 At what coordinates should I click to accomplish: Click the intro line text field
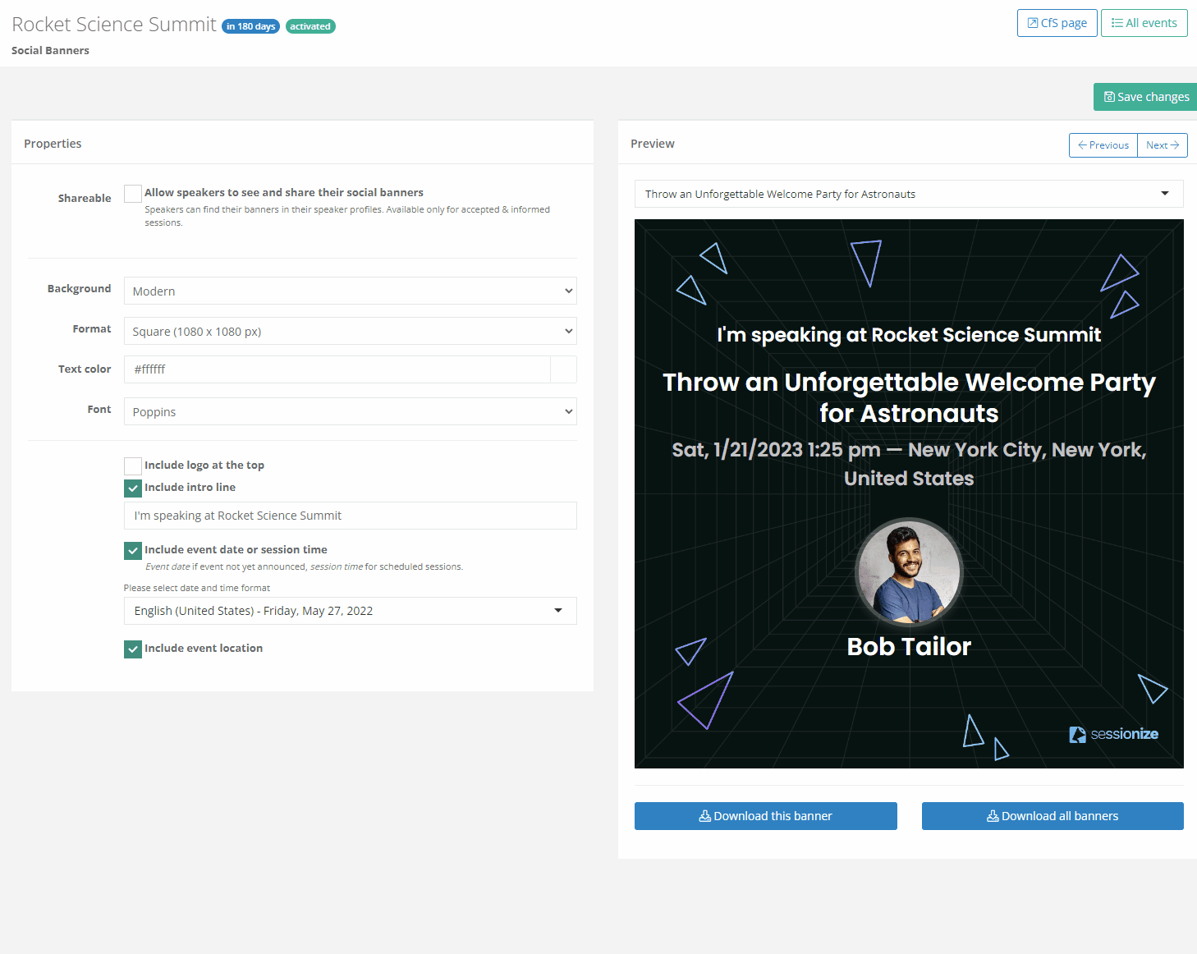[350, 516]
